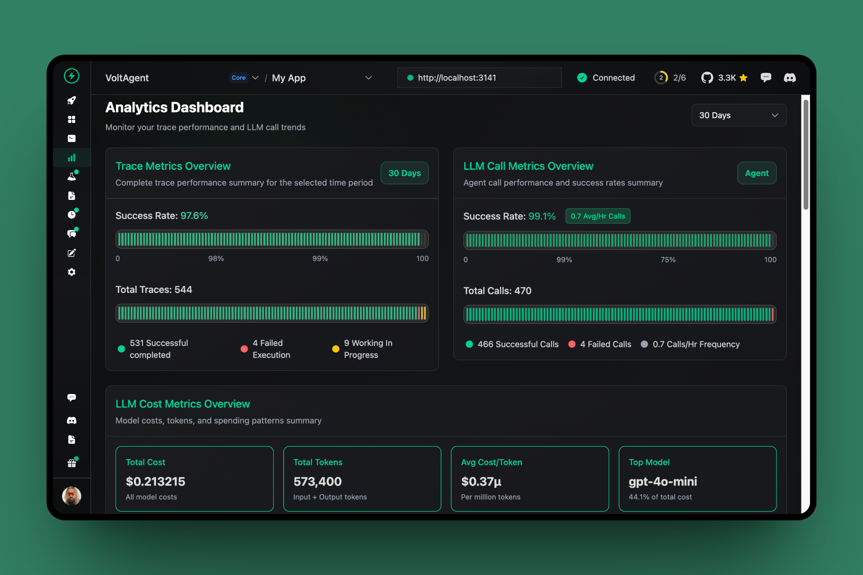Image resolution: width=863 pixels, height=575 pixels.
Task: Click the pencil edit sidebar icon
Action: coord(71,253)
